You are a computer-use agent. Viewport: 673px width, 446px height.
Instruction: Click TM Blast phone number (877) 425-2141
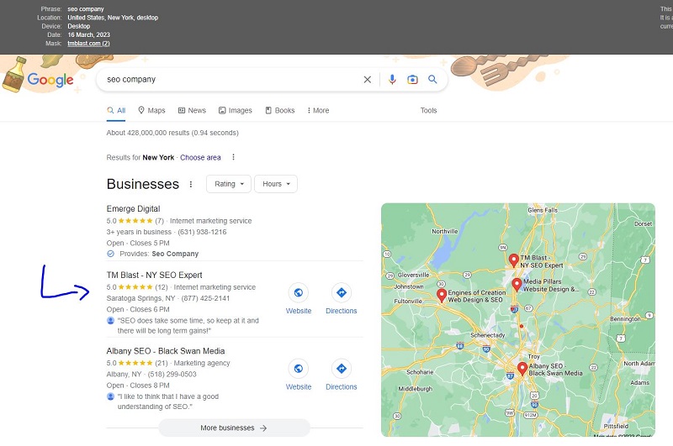coord(205,298)
